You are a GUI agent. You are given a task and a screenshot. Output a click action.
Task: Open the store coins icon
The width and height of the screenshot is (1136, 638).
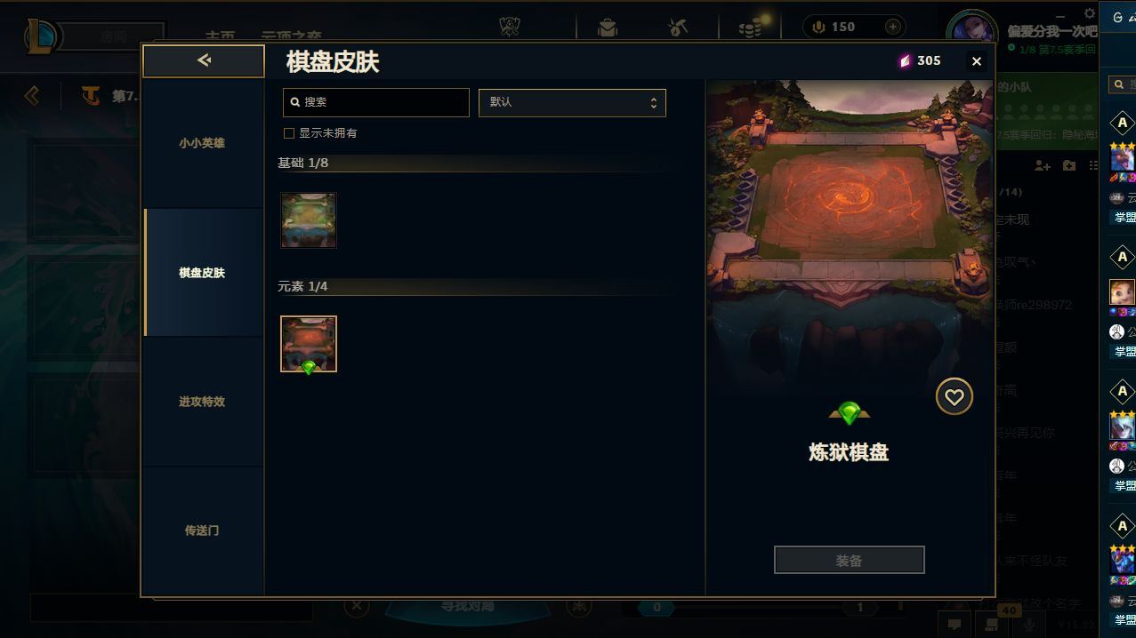750,28
